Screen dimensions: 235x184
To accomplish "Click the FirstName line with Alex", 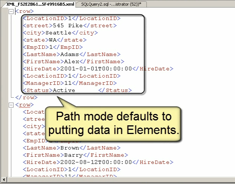I will pos(73,62).
